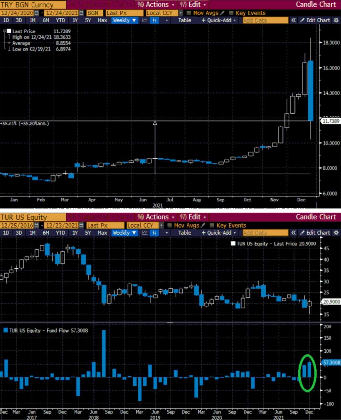The image size is (341, 420).
Task: Collapse panel via double-chevron in TUR chart
Action: [293, 233]
